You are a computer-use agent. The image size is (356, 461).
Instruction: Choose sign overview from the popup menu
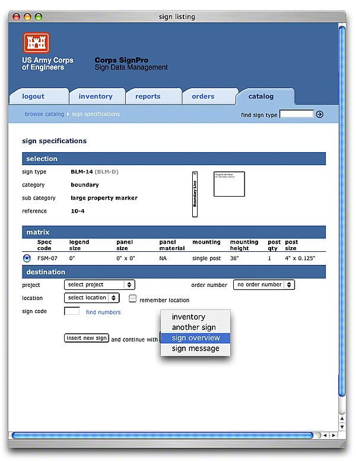(196, 338)
